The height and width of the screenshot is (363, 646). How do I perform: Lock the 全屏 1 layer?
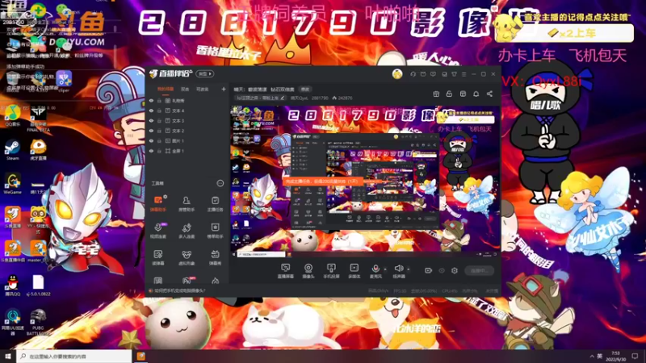[159, 151]
